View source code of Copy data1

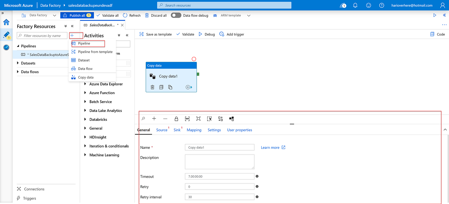coord(161,87)
